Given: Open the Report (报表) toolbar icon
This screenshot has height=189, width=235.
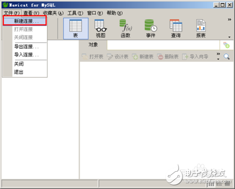Looking at the screenshot, I should [x=201, y=29].
